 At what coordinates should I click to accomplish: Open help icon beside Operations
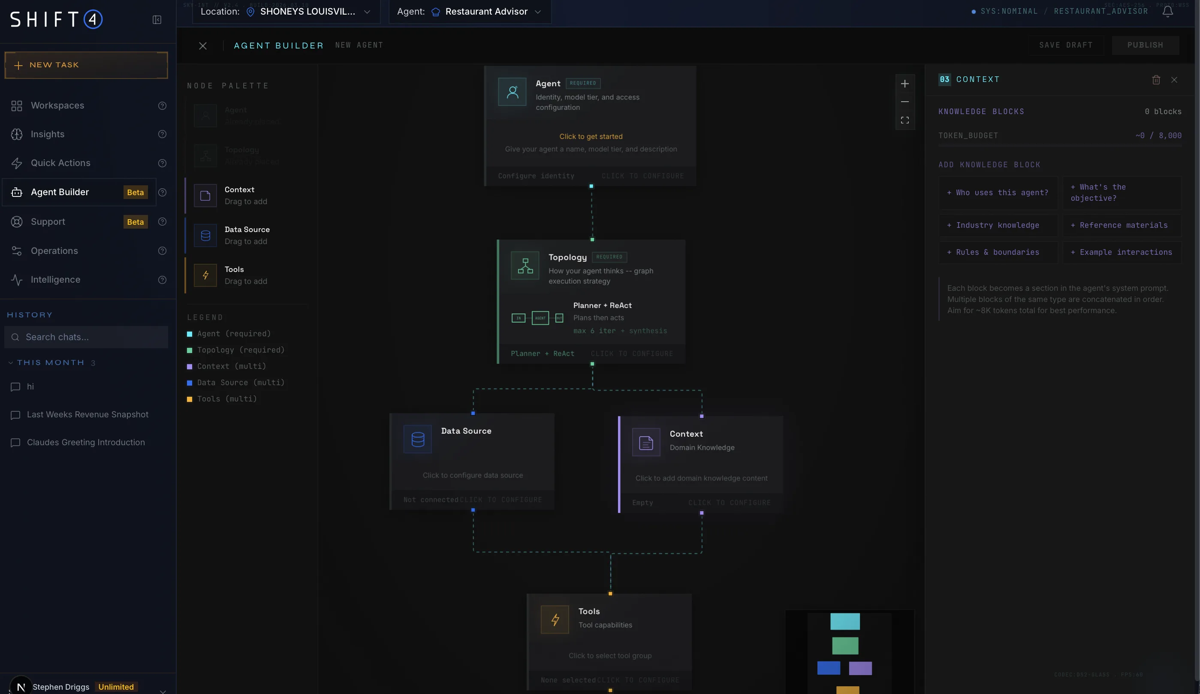pos(163,251)
